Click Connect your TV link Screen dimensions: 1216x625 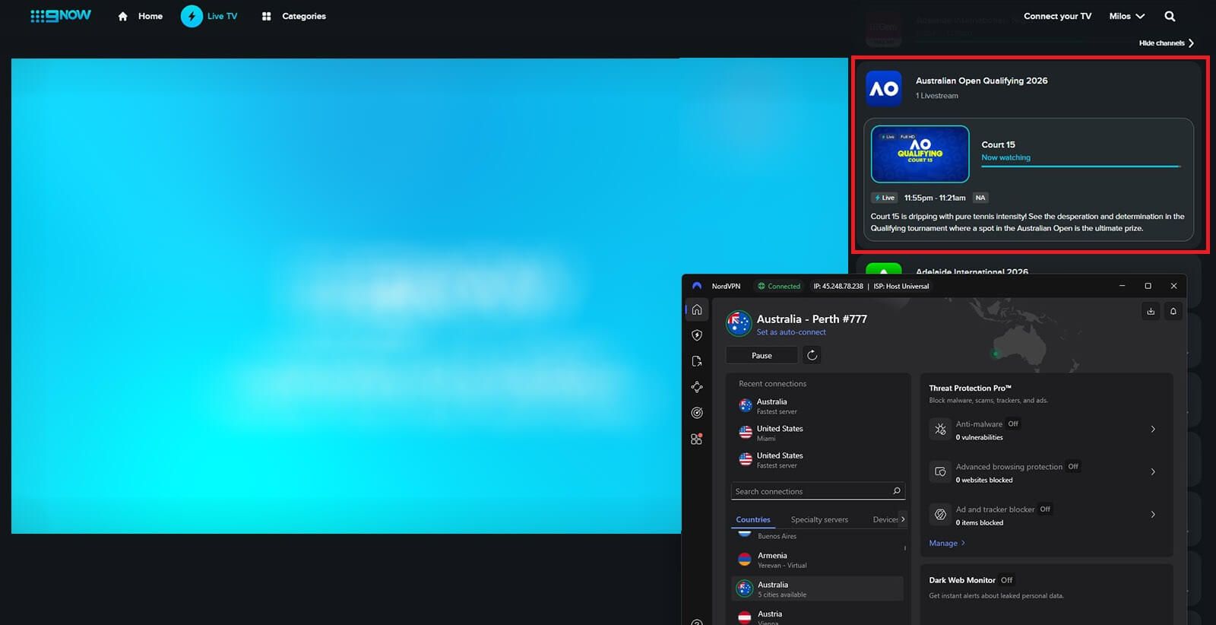tap(1057, 16)
